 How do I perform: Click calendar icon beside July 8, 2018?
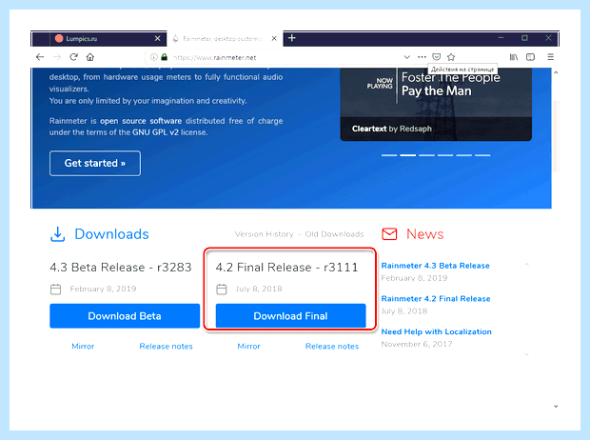pyautogui.click(x=222, y=289)
